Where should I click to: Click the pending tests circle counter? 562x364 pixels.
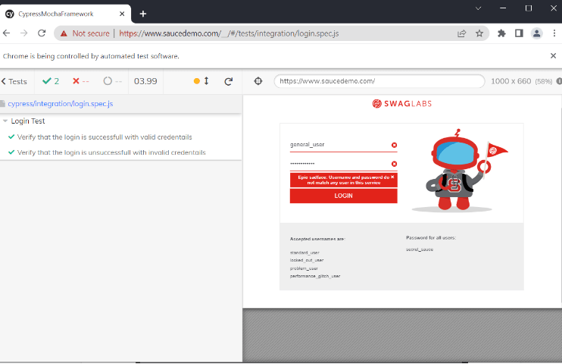point(113,81)
